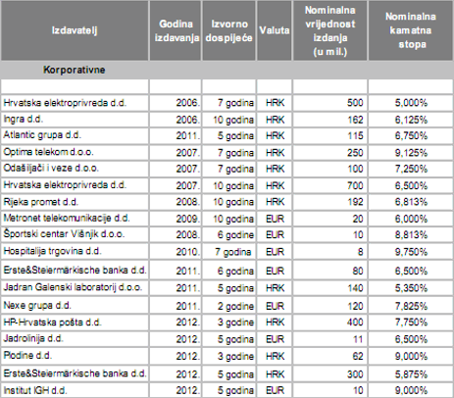Viewport: 454px width, 398px height.
Task: Select the 6,125% interest rate cell
Action: (411, 120)
